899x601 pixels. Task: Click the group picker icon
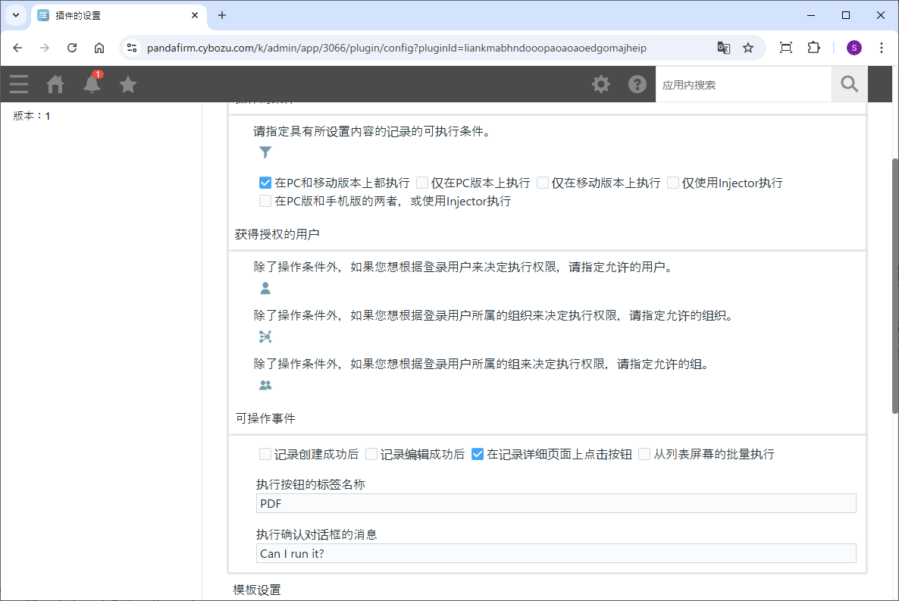pyautogui.click(x=265, y=385)
